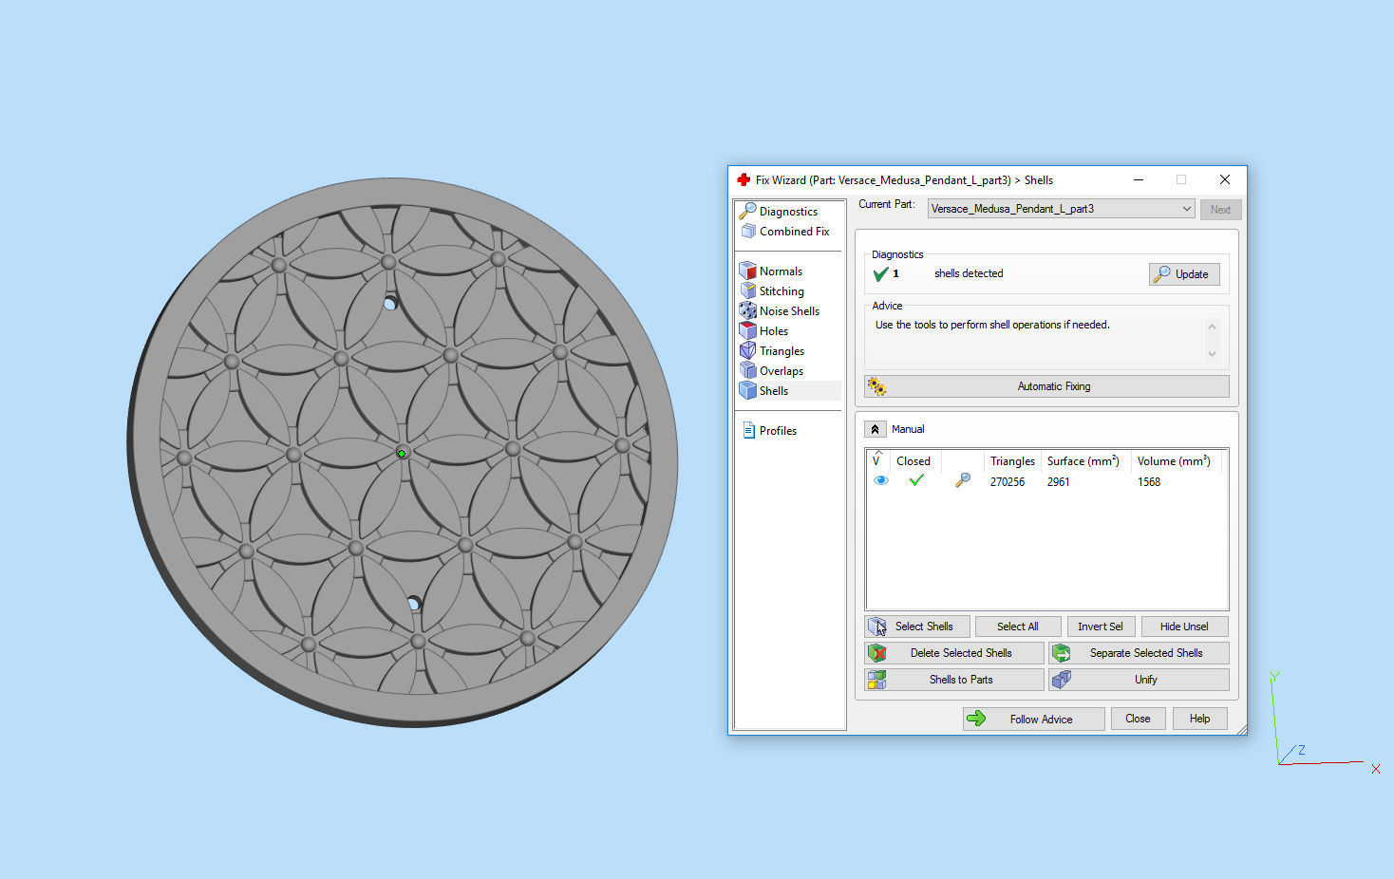Select Stitching in the sidebar
The width and height of the screenshot is (1394, 879).
pos(772,291)
